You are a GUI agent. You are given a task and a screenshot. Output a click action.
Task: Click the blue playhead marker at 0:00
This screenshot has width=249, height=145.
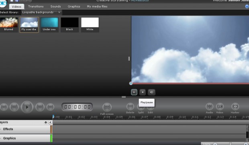(53, 117)
